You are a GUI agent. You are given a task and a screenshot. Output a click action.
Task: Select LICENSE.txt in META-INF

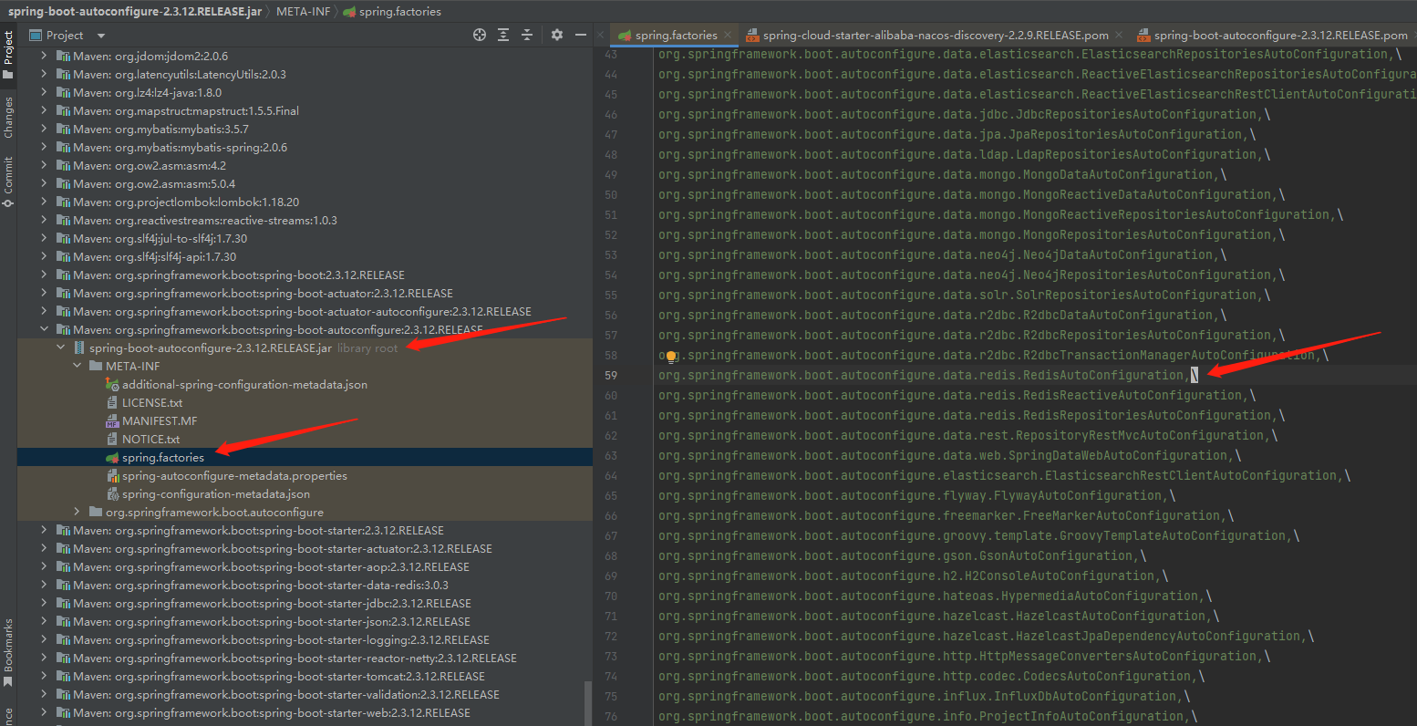(152, 402)
